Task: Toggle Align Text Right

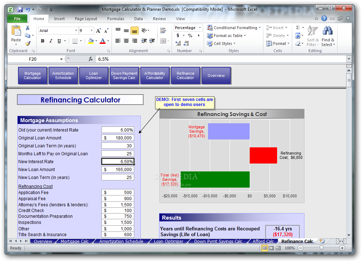Action: pos(135,41)
